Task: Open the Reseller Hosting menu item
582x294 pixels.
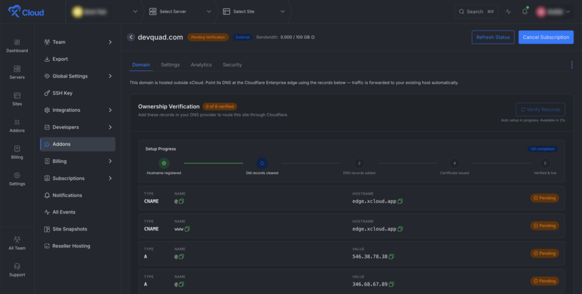Action: pos(77,246)
